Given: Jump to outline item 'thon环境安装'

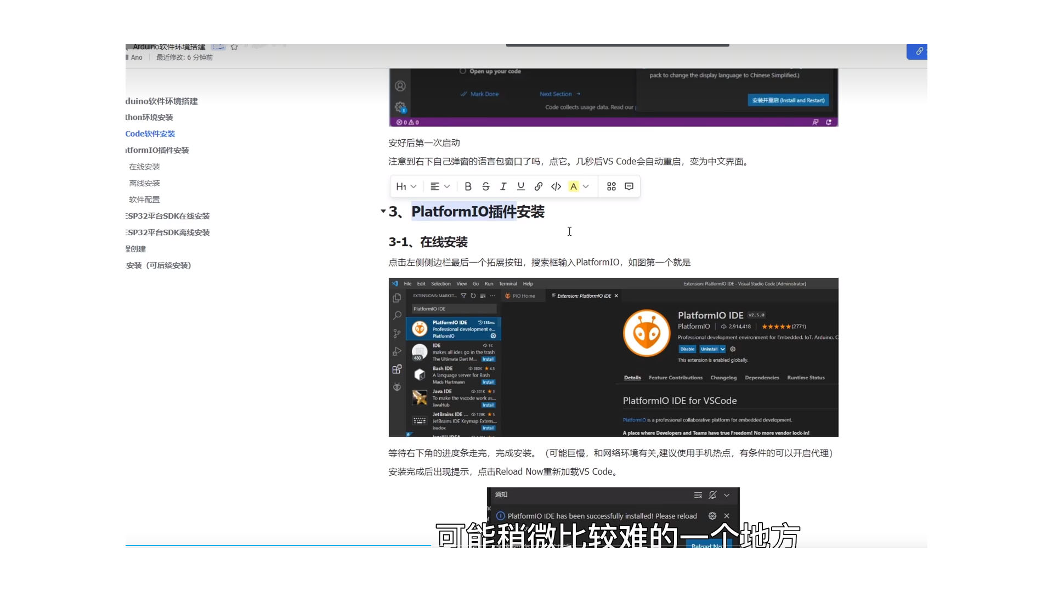Looking at the screenshot, I should 149,117.
